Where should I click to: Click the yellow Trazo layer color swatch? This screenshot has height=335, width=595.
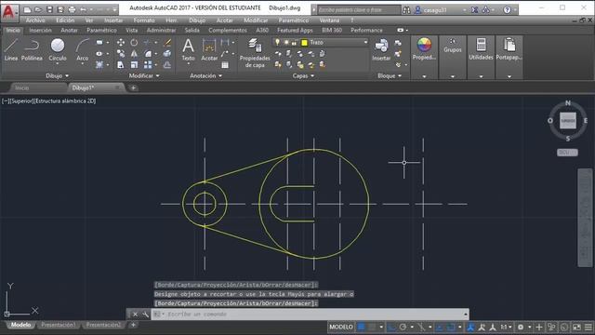click(304, 43)
